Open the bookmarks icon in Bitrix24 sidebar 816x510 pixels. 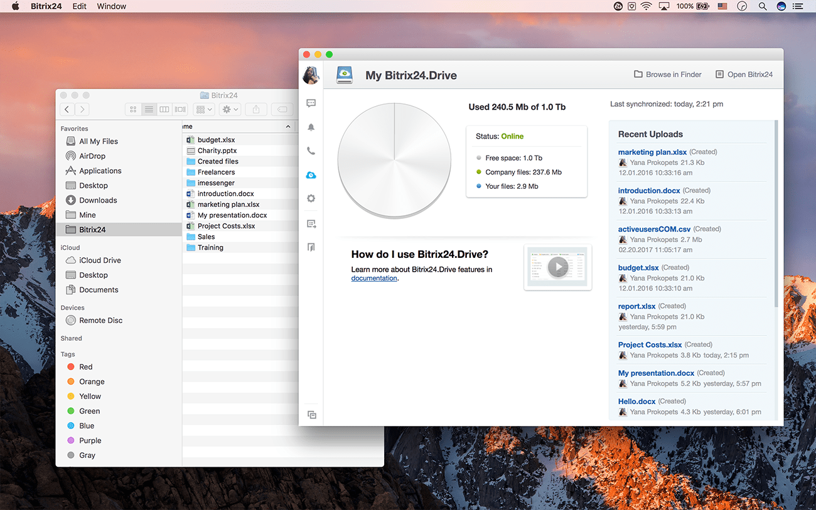pyautogui.click(x=311, y=247)
